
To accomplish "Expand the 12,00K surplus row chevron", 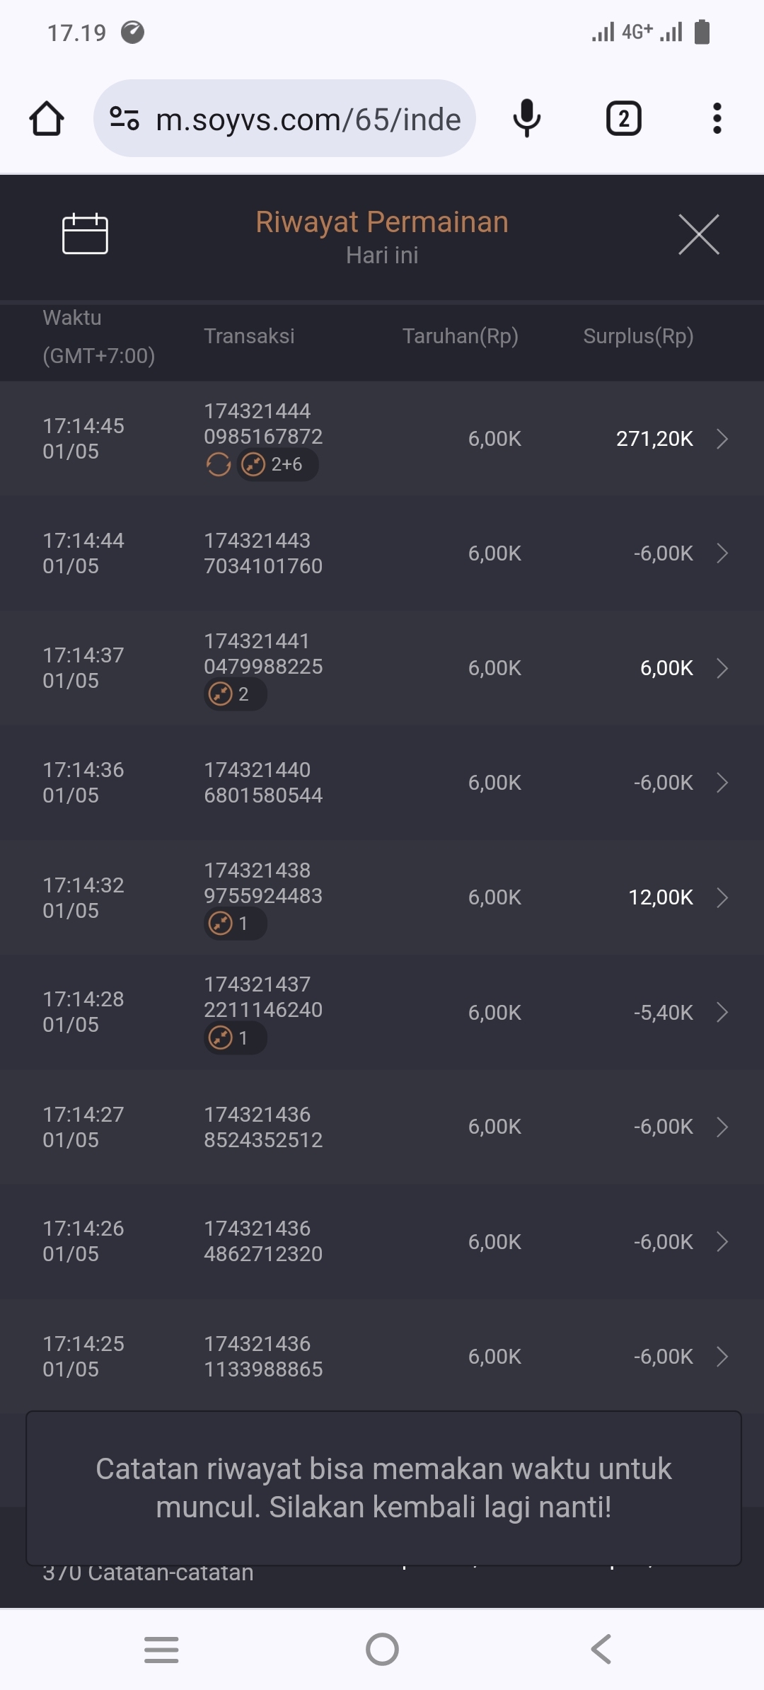I will [x=722, y=897].
